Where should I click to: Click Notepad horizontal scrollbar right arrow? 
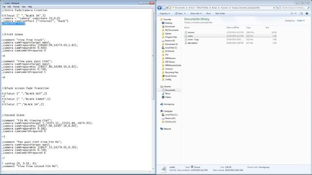pos(150,172)
